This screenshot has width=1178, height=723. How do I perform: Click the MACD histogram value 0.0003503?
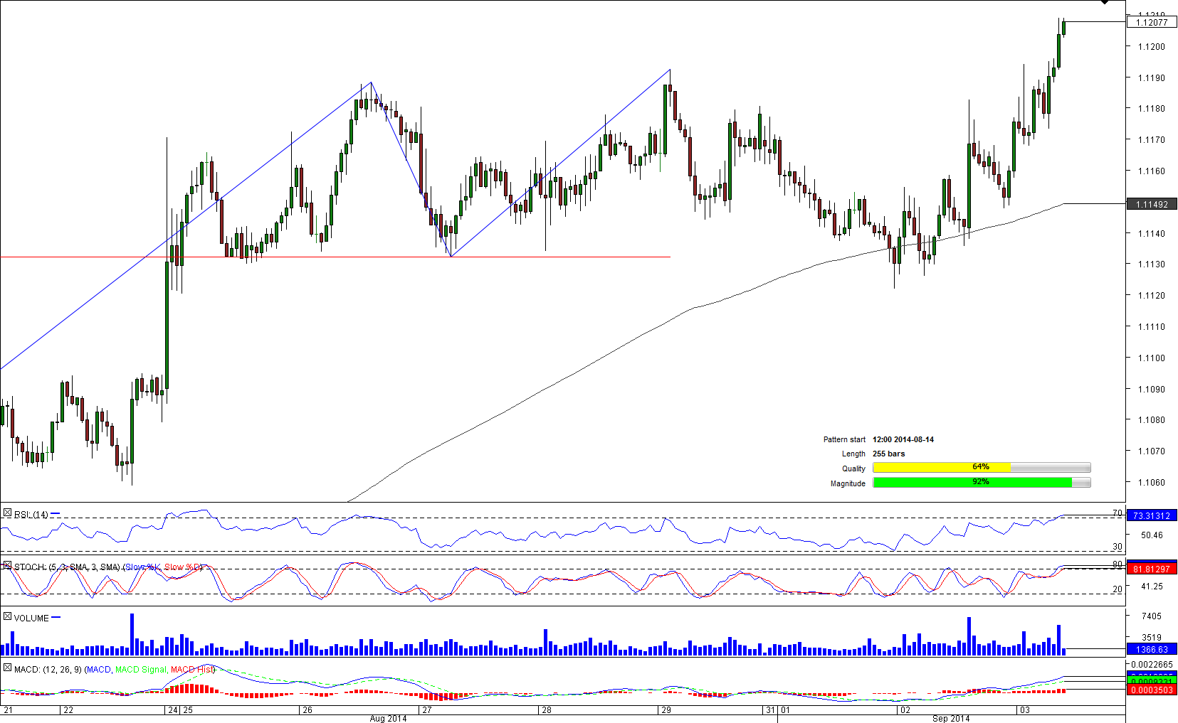point(1152,690)
